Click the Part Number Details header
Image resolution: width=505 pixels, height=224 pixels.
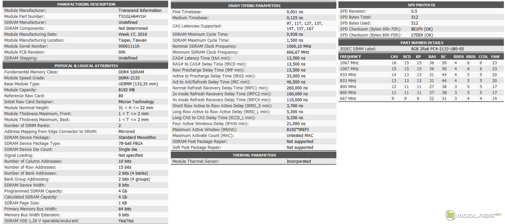coord(422,43)
